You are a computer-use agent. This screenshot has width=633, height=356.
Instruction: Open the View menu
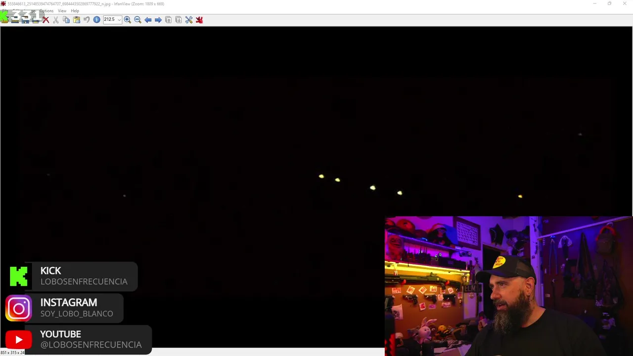tap(62, 11)
